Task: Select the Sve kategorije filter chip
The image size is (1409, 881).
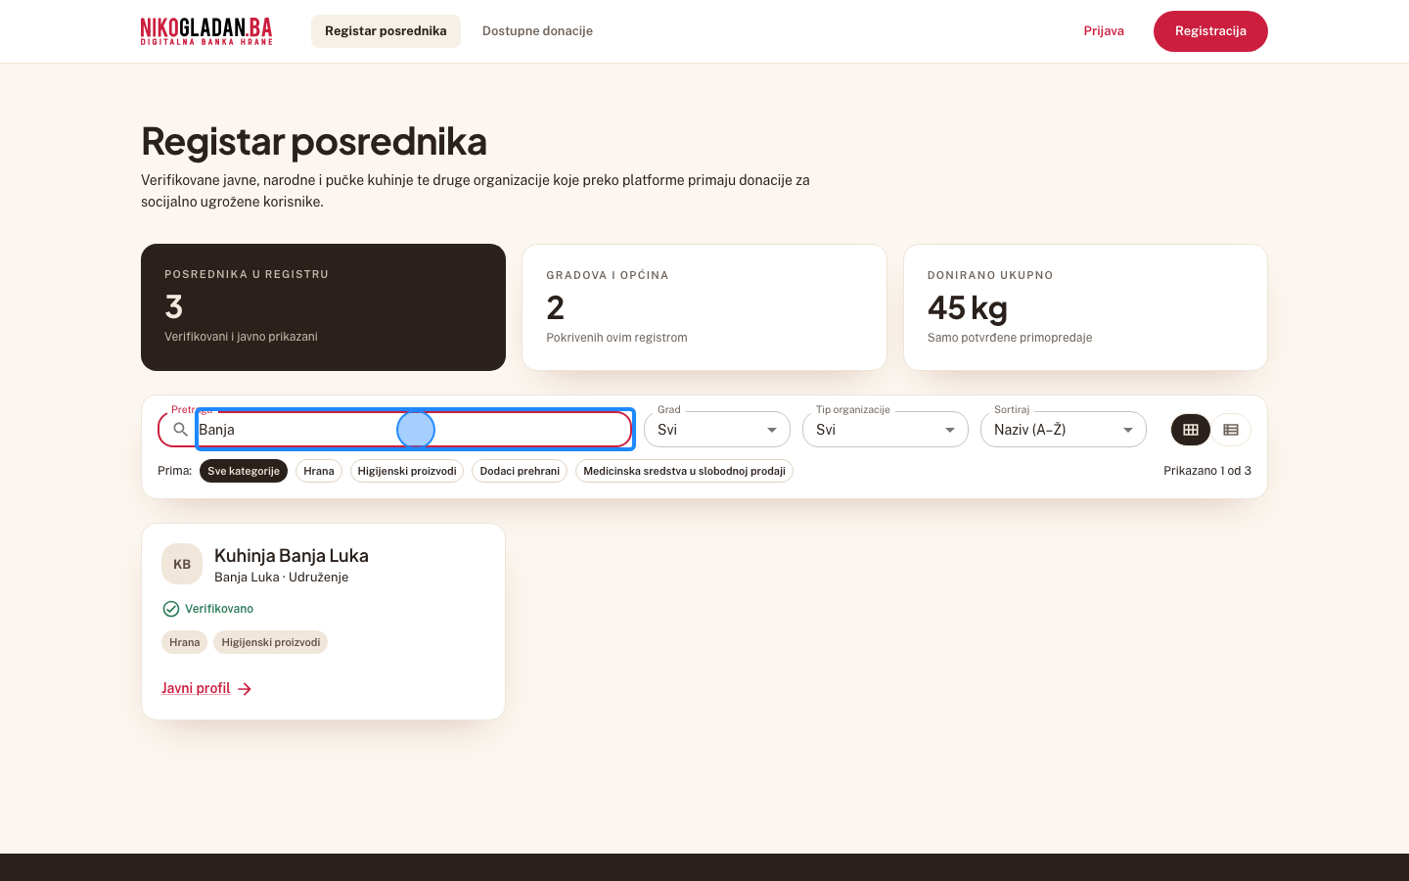Action: 244,471
